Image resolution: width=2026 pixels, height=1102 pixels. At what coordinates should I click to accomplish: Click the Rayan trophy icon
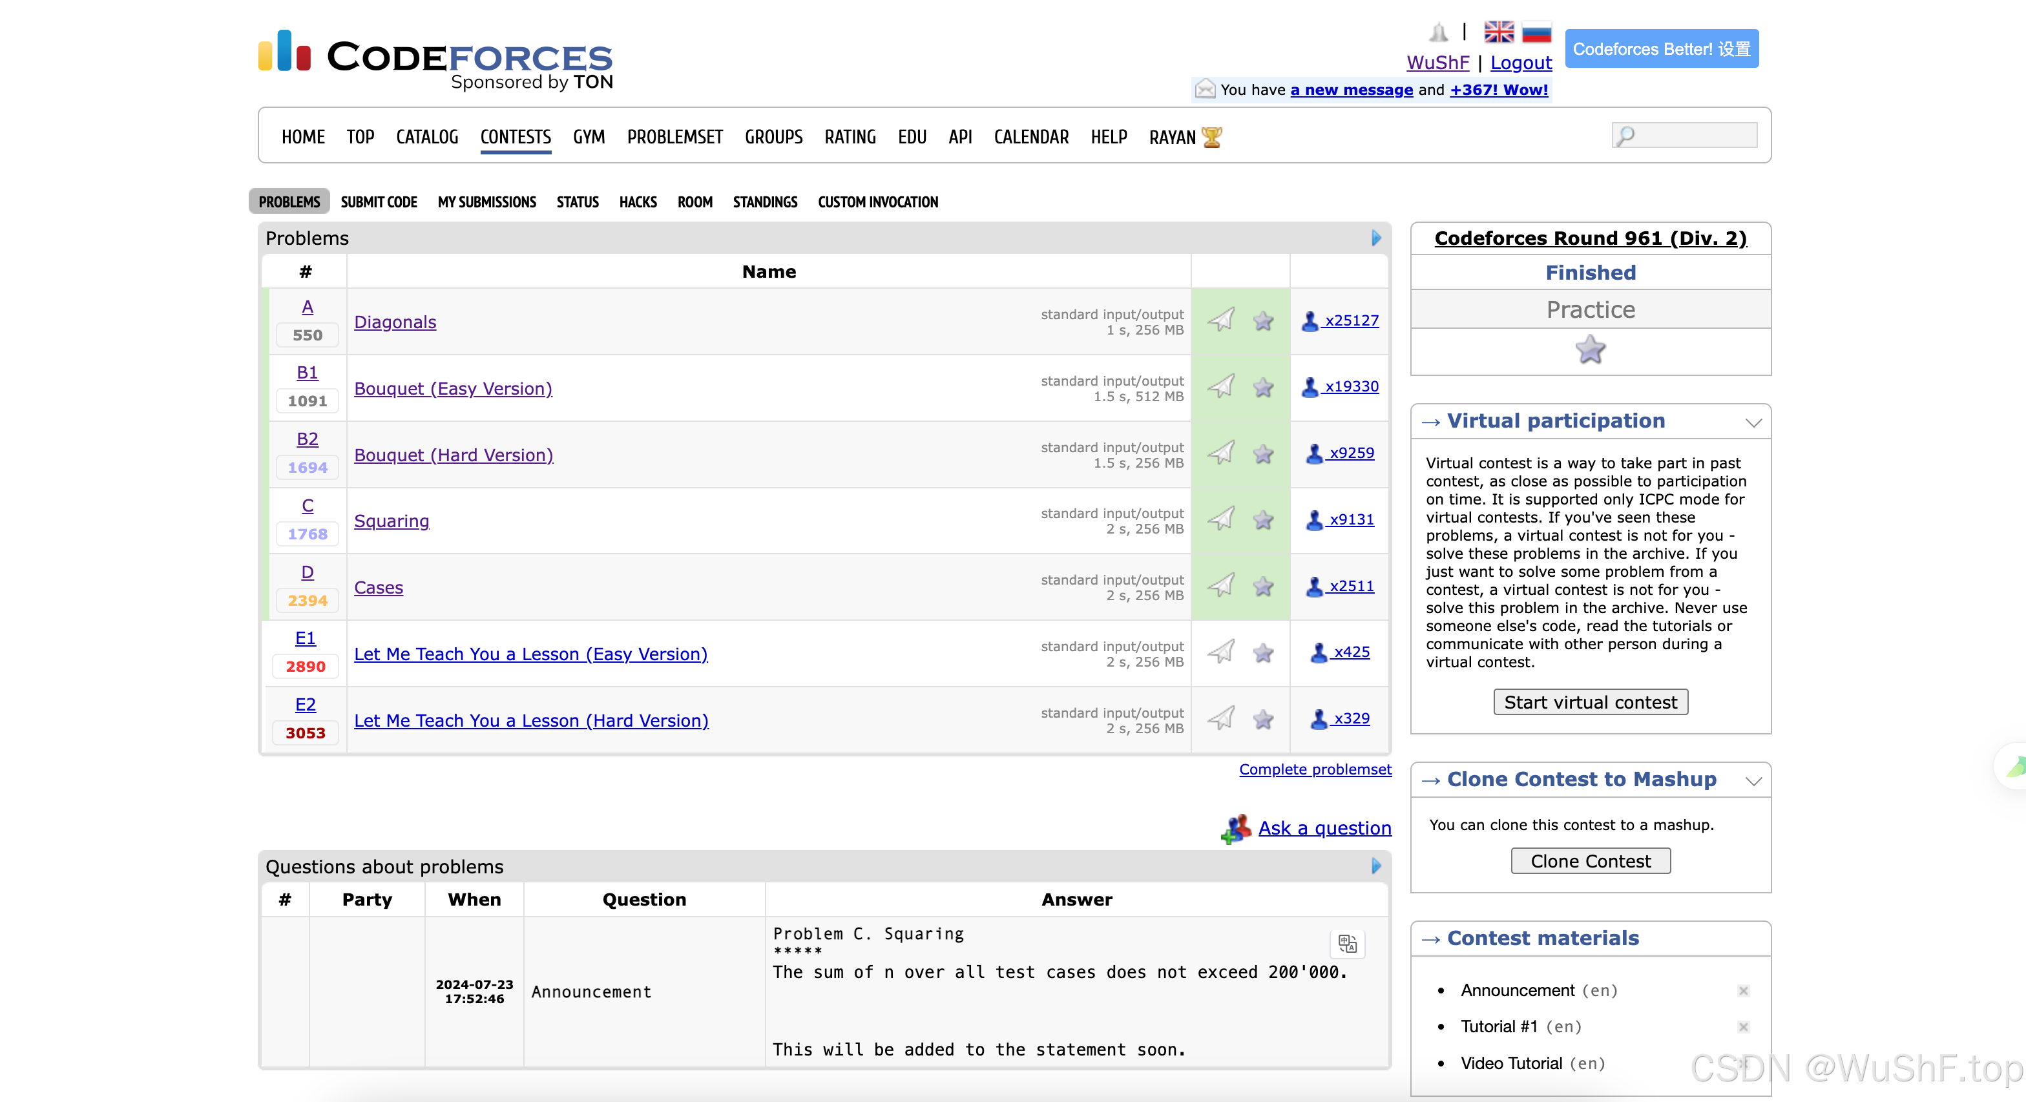point(1212,137)
